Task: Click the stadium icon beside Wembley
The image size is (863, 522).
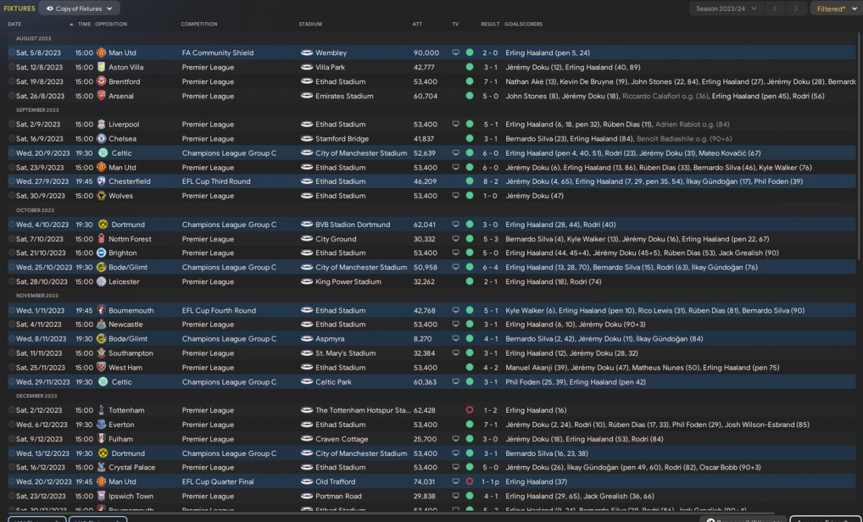Action: [x=307, y=53]
